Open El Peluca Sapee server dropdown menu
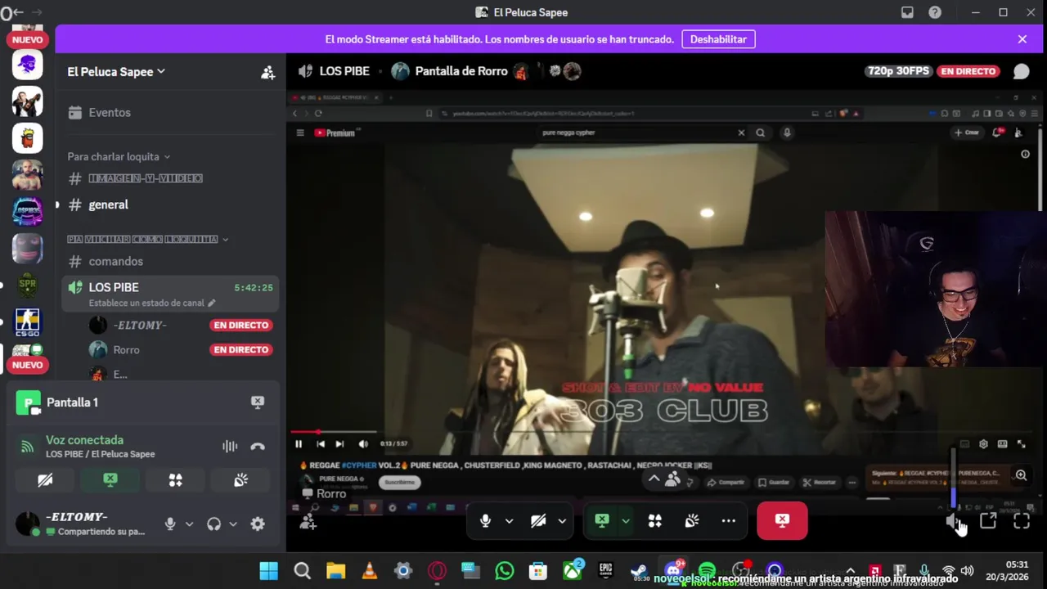The height and width of the screenshot is (589, 1047). tap(116, 72)
